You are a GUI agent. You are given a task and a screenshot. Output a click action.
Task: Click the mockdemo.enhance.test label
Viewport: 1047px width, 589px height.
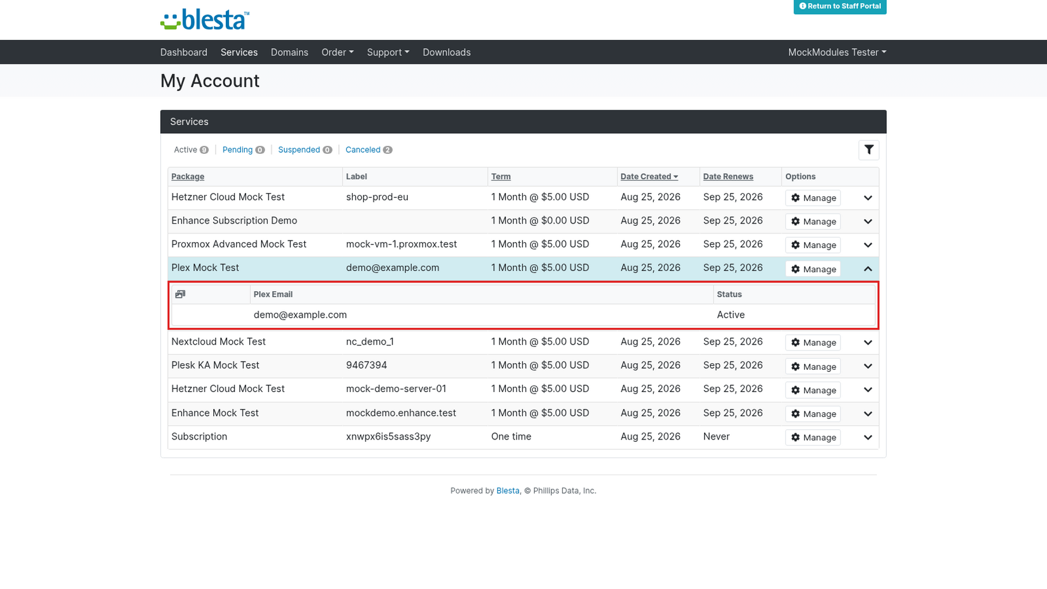[401, 413]
